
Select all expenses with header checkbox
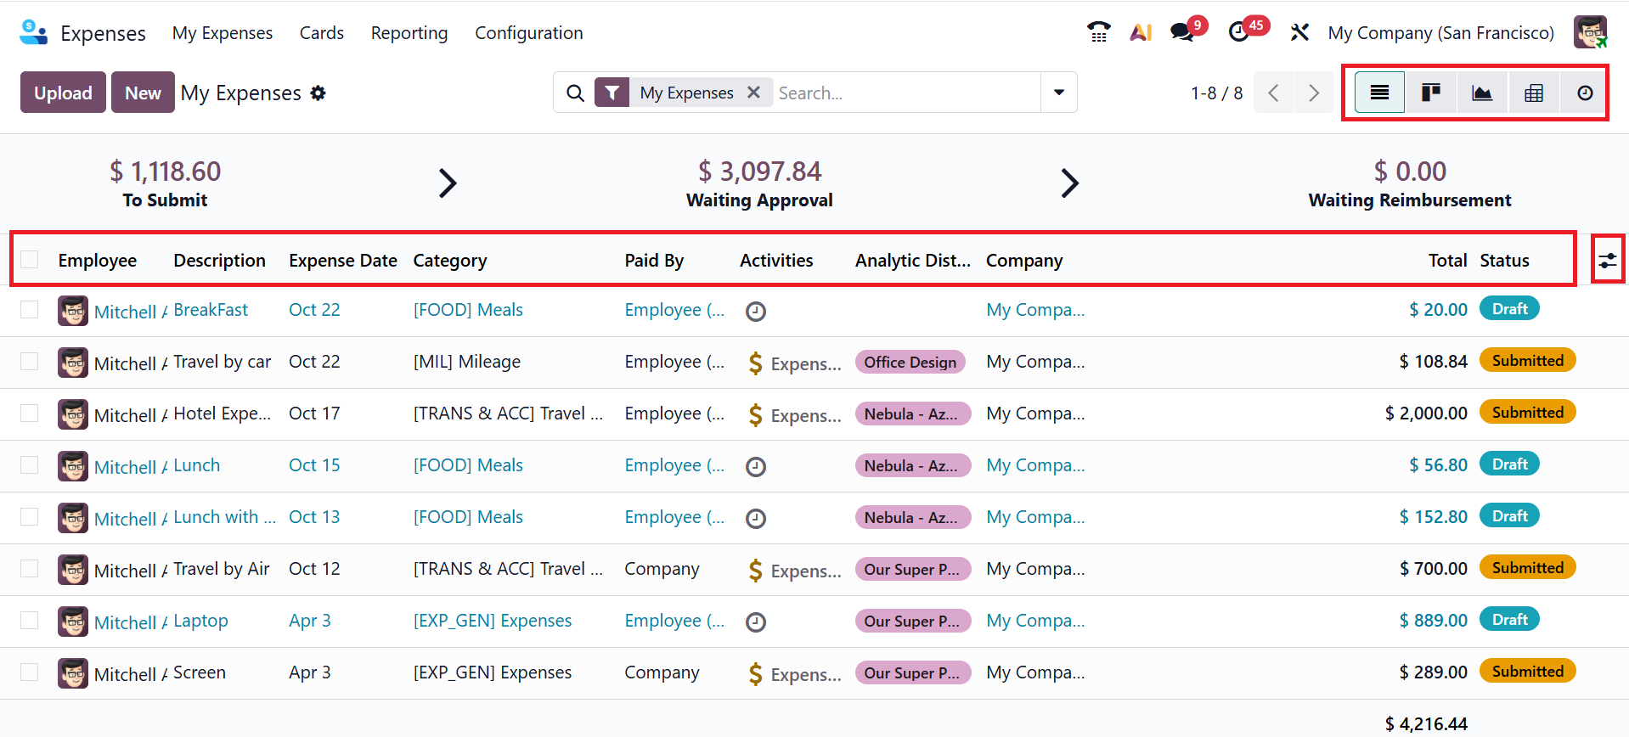coord(30,260)
